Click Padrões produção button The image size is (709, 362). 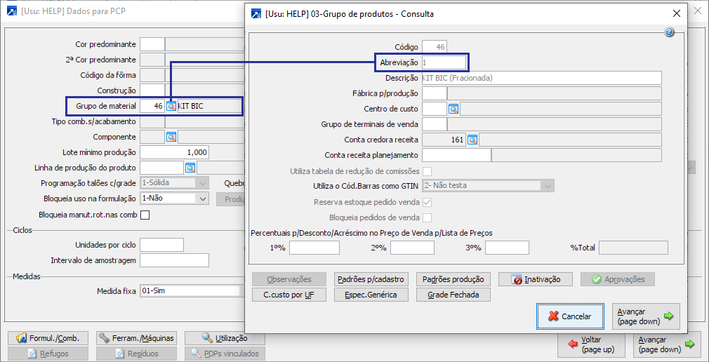pos(453,279)
